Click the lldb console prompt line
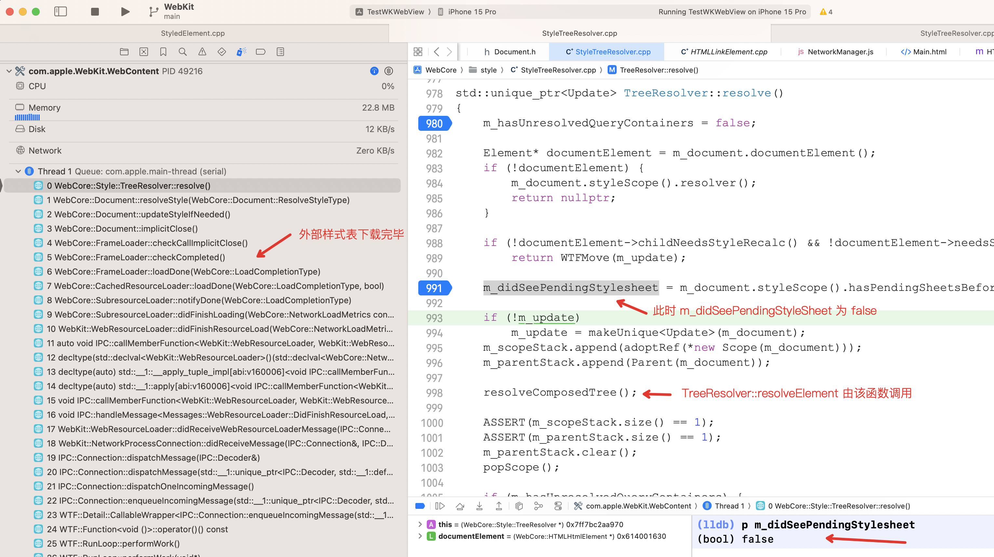The height and width of the screenshot is (557, 994). click(806, 524)
